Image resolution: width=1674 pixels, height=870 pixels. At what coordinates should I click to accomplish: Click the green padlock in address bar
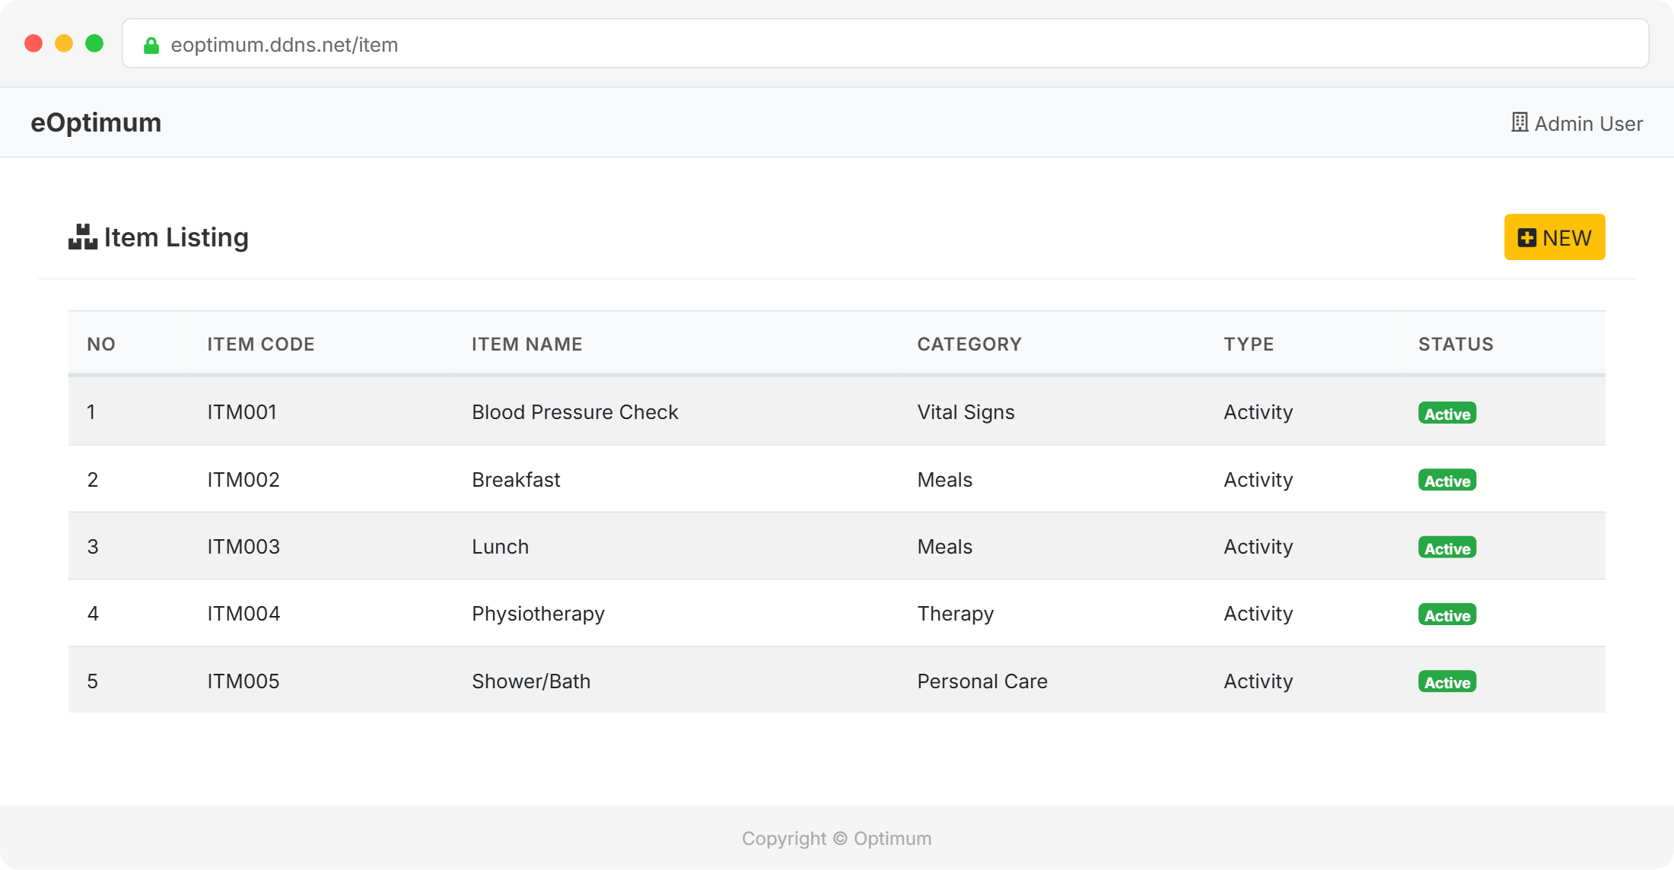click(151, 46)
